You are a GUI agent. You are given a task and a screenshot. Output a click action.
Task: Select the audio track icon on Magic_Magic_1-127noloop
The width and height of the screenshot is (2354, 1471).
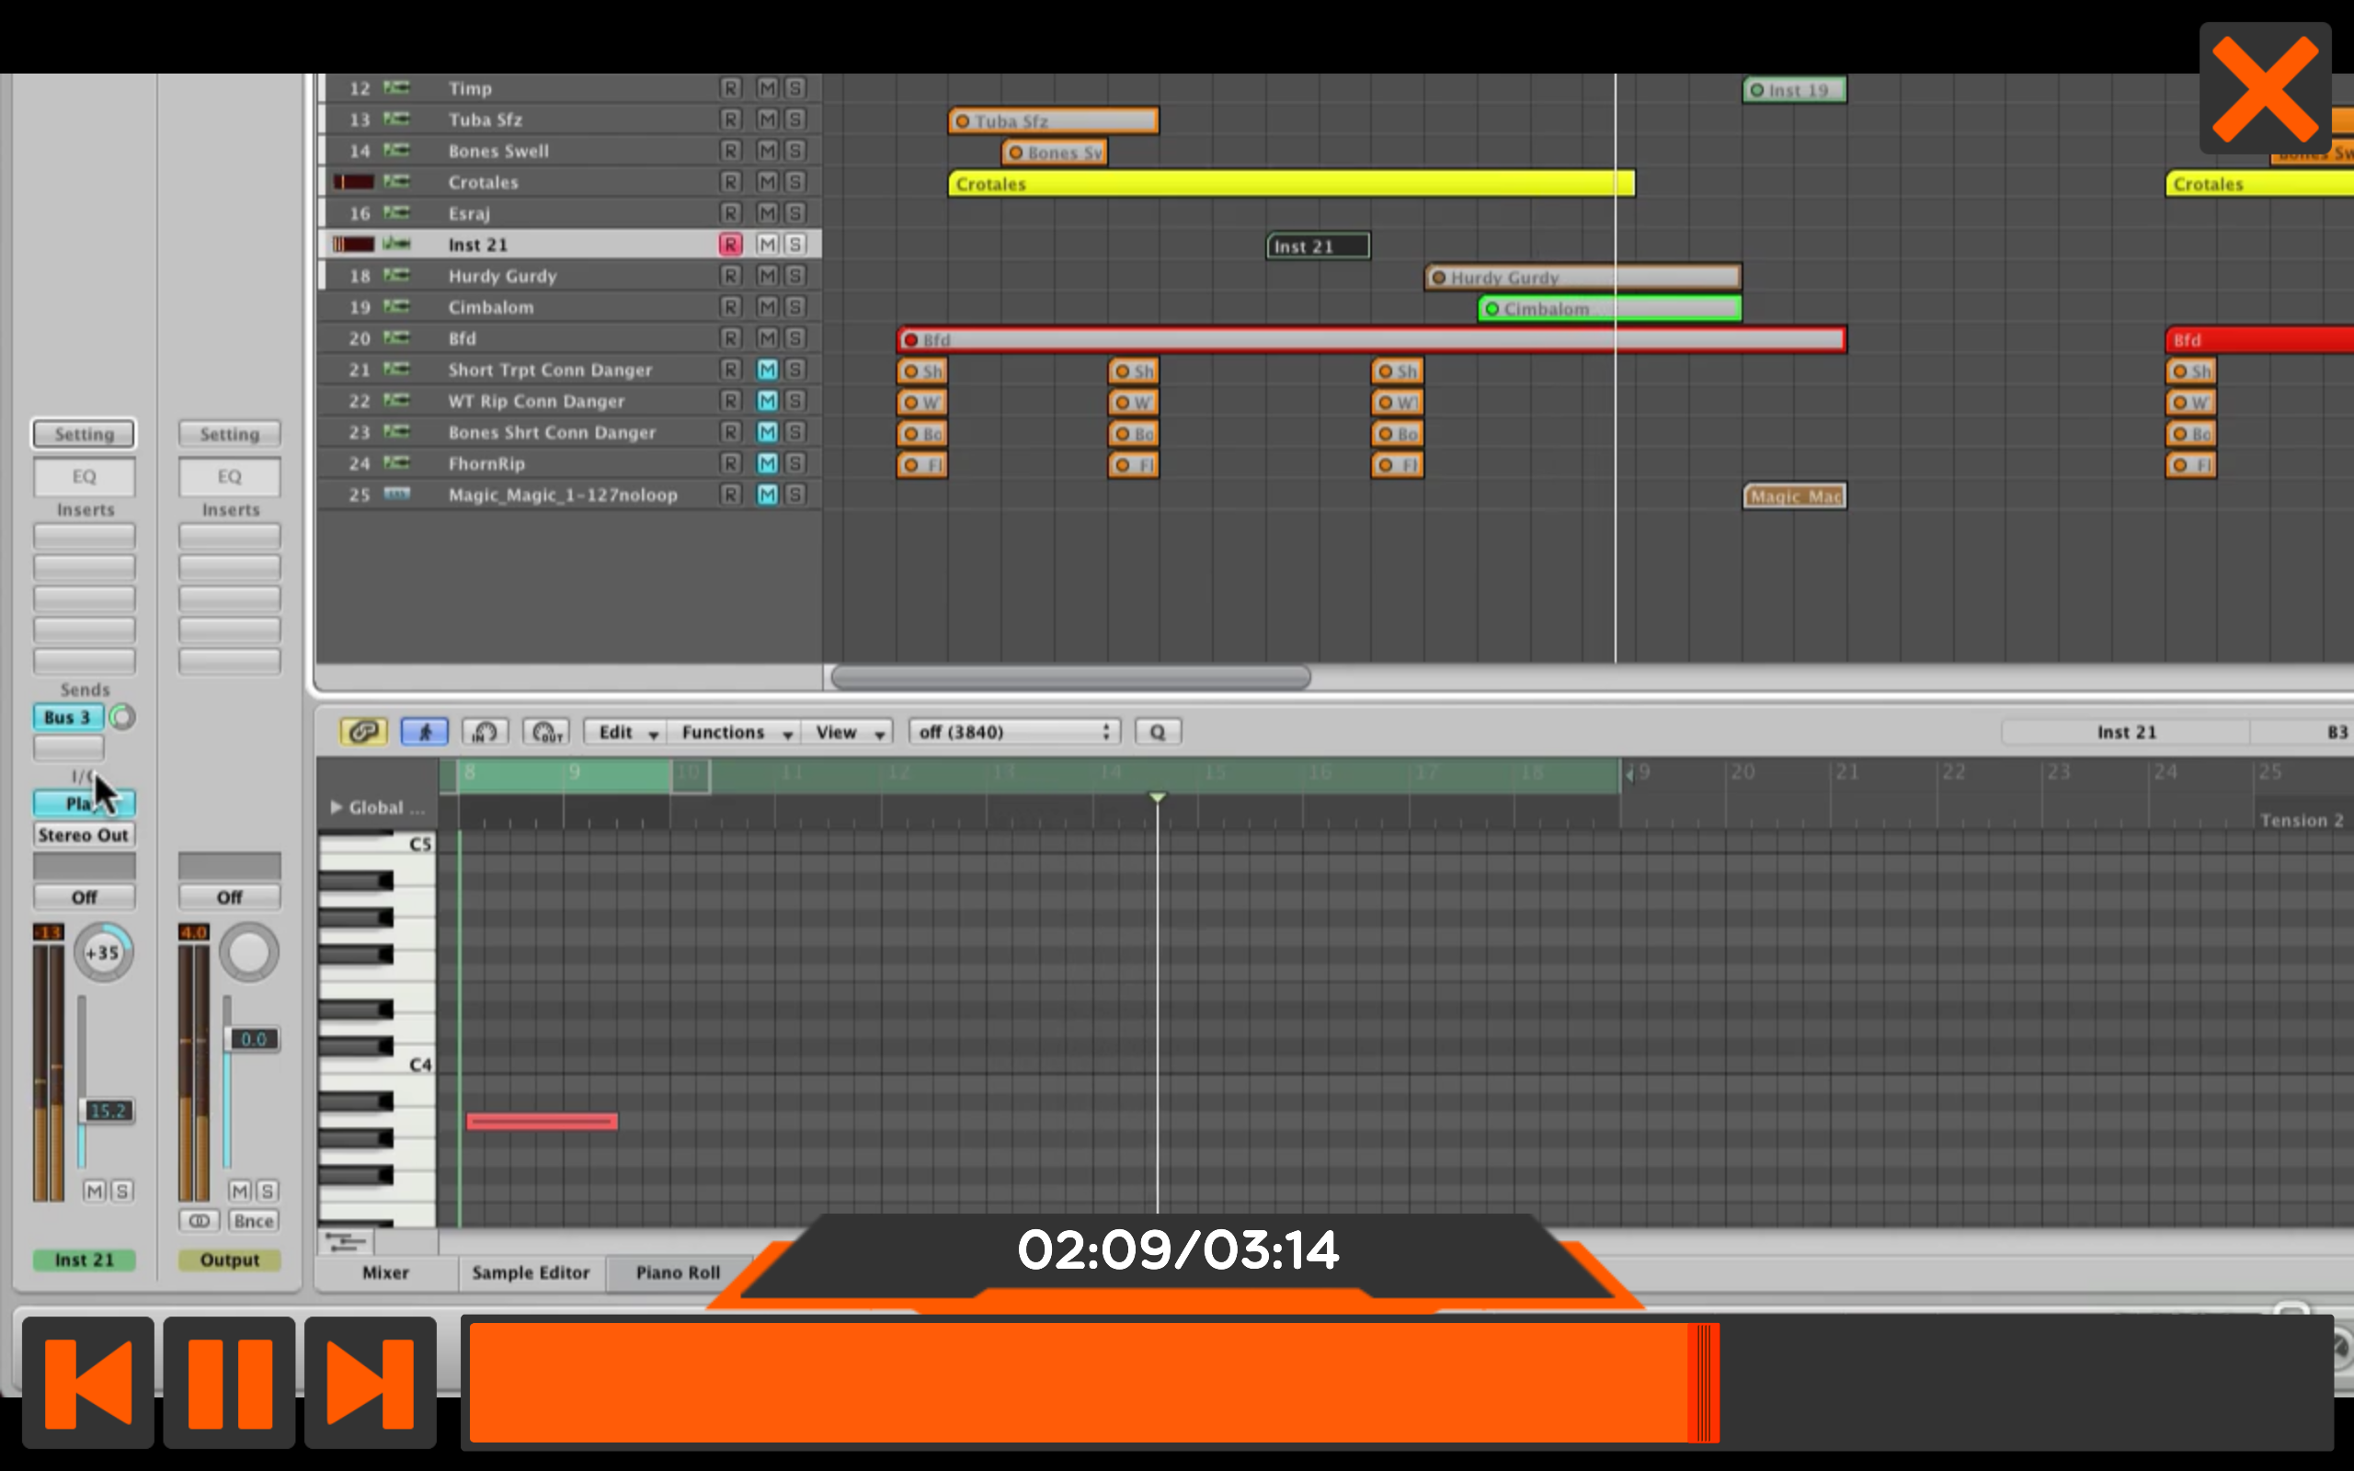[x=397, y=495]
